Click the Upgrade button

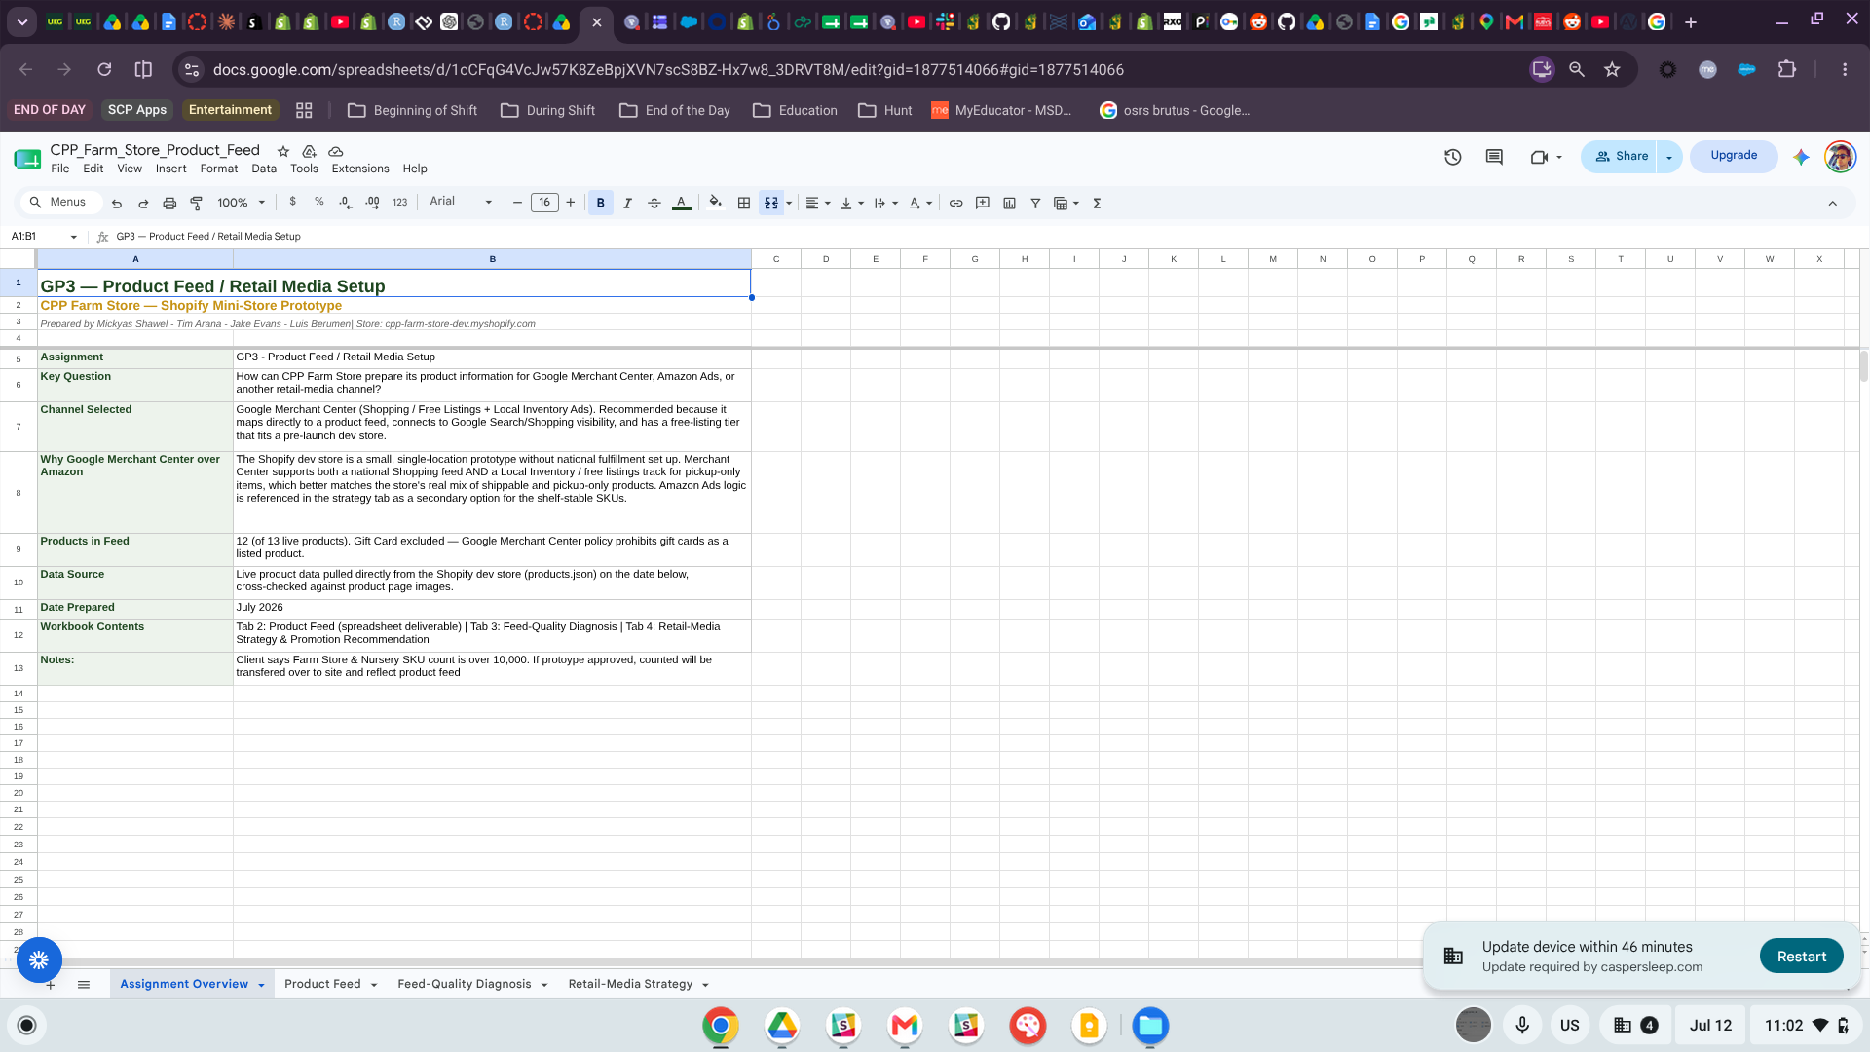pos(1734,156)
